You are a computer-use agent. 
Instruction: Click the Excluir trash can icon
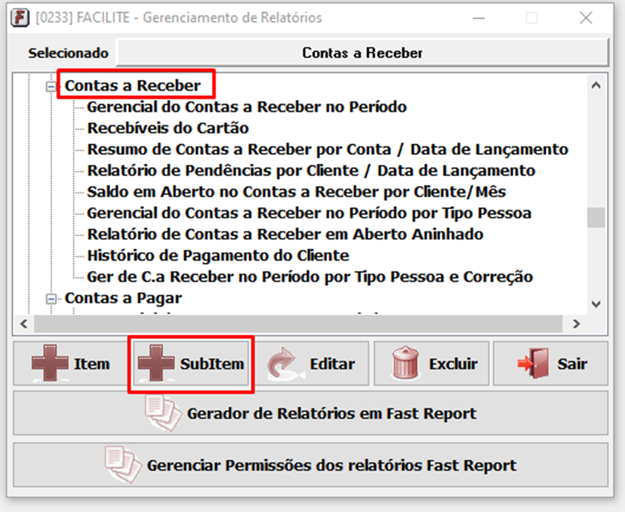(405, 364)
